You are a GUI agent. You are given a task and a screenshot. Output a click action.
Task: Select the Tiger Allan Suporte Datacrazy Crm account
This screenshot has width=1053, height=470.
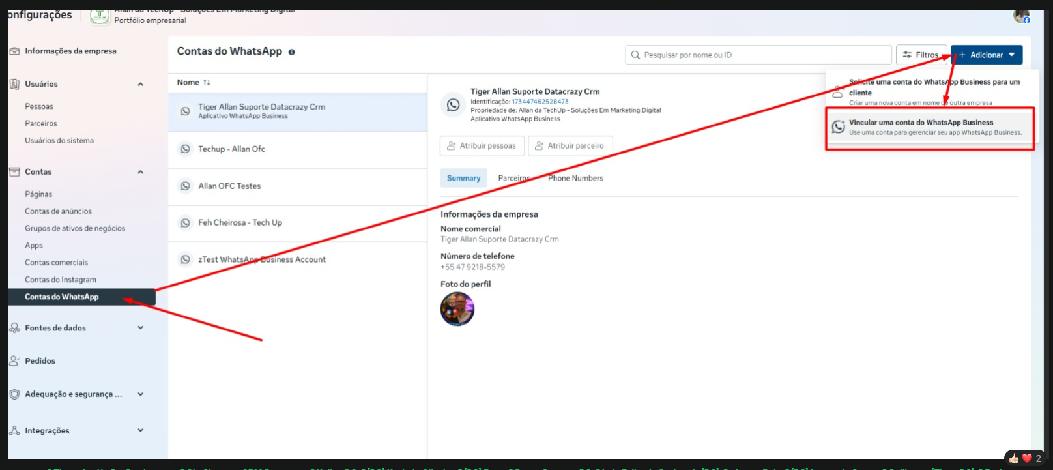pos(298,112)
